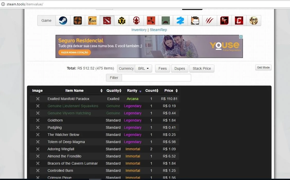
Task: Open the BRL currency dropdown
Action: 144,68
